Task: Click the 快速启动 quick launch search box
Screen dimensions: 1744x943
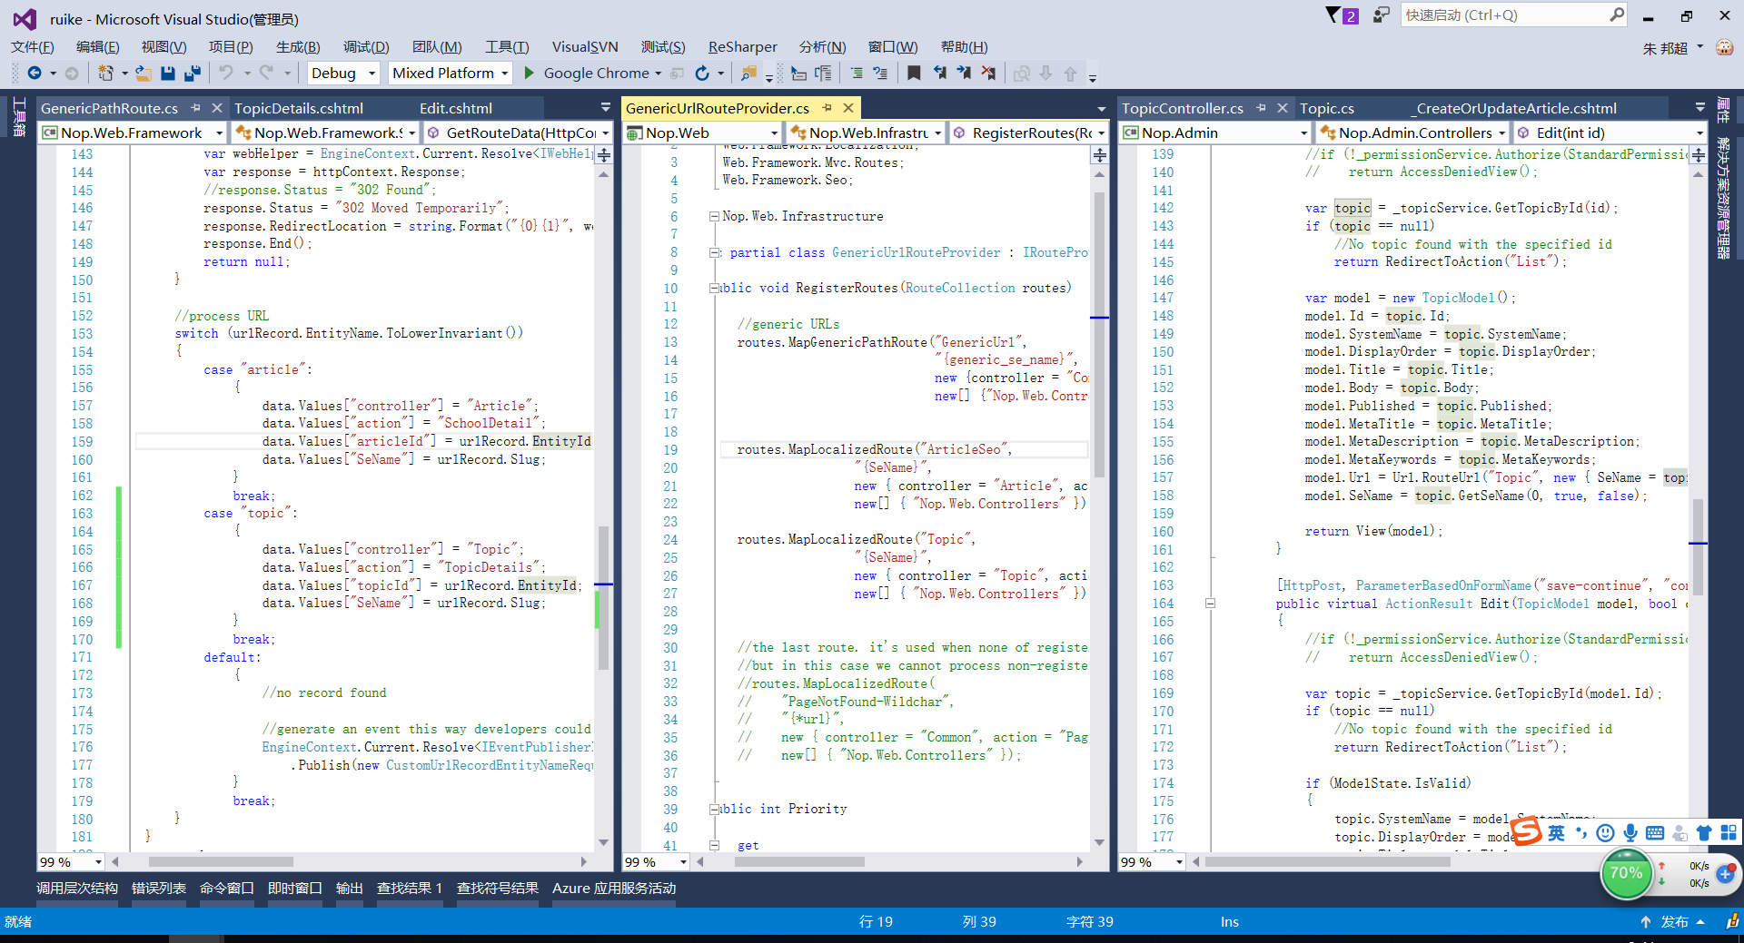Action: click(1514, 15)
